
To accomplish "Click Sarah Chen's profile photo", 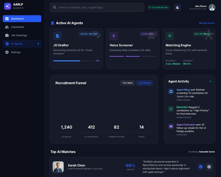I will [58, 167].
